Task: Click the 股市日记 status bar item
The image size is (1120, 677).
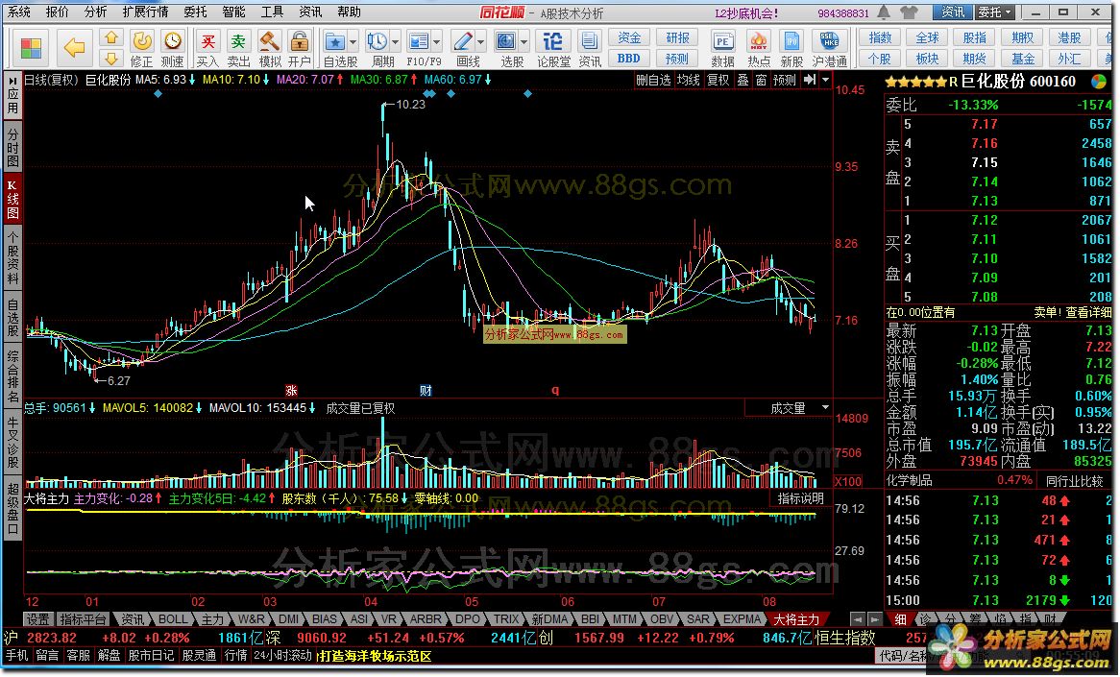Action: pyautogui.click(x=150, y=655)
